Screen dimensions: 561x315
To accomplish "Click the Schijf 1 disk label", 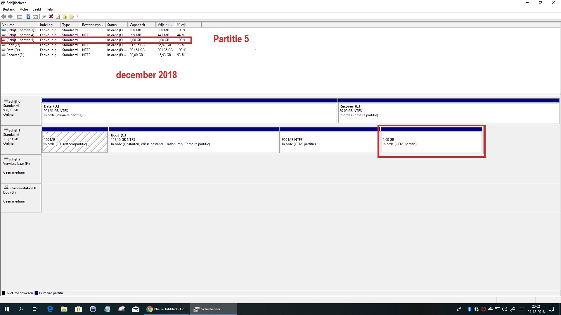I will pyautogui.click(x=14, y=130).
